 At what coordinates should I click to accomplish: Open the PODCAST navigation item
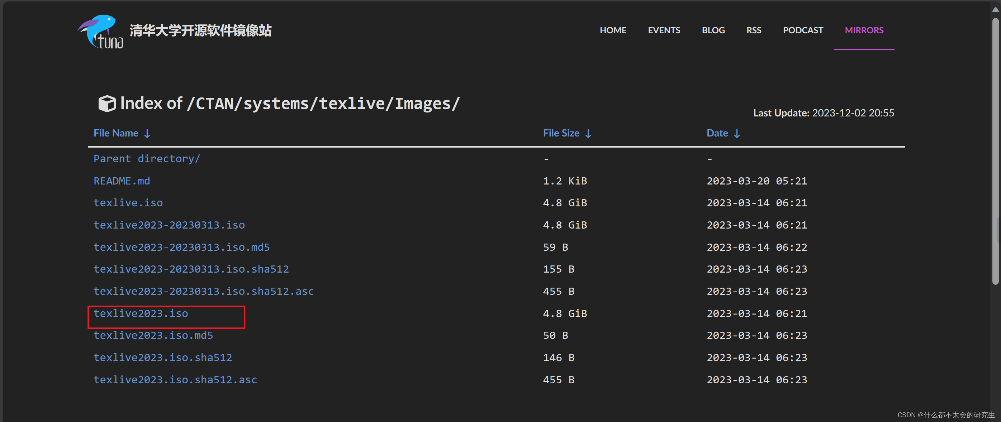(x=803, y=30)
